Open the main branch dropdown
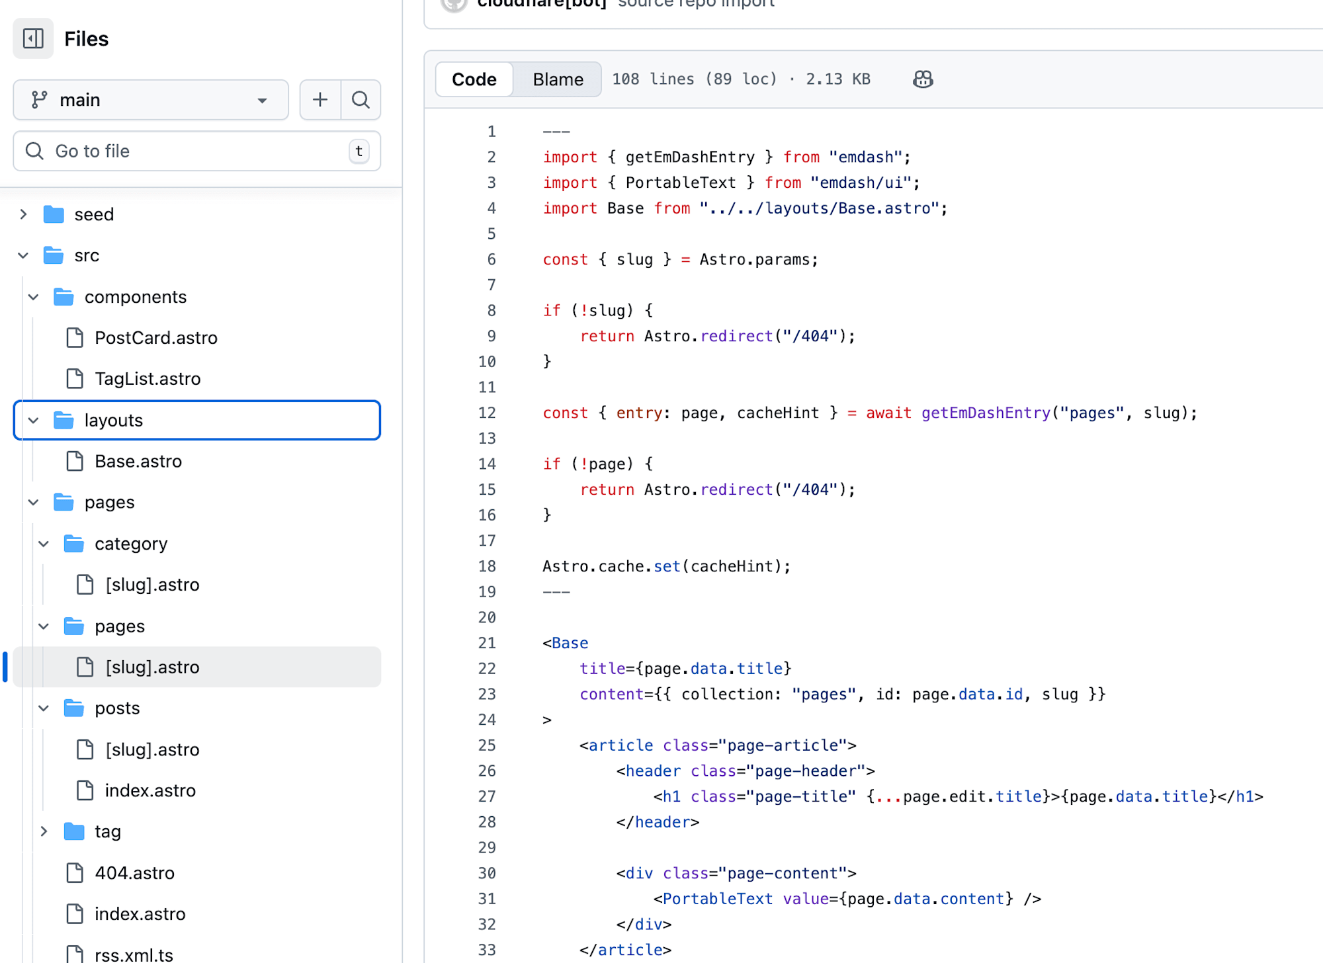 [263, 100]
